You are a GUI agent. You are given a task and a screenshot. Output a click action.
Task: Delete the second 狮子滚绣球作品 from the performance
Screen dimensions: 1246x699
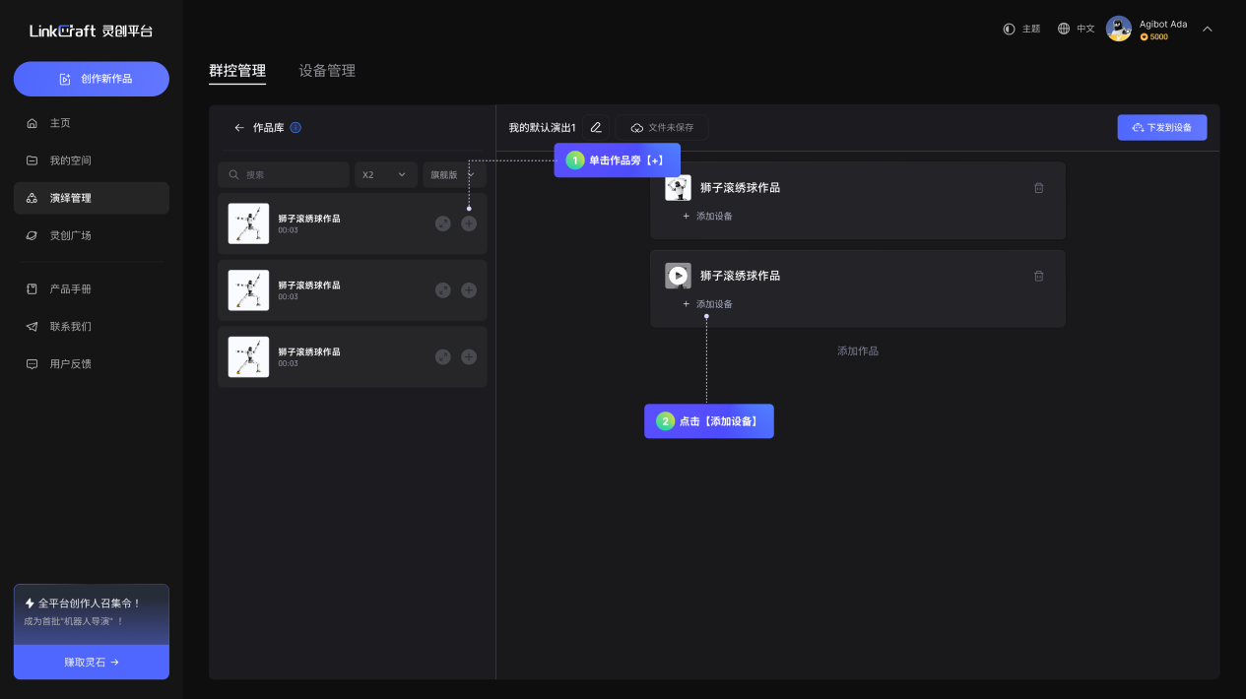pyautogui.click(x=1038, y=277)
